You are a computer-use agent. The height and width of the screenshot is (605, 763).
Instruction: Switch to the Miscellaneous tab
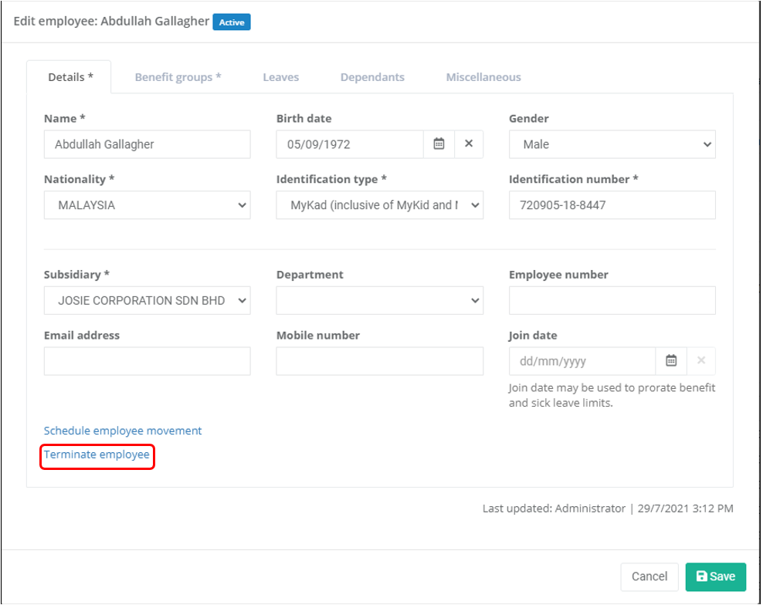tap(483, 77)
